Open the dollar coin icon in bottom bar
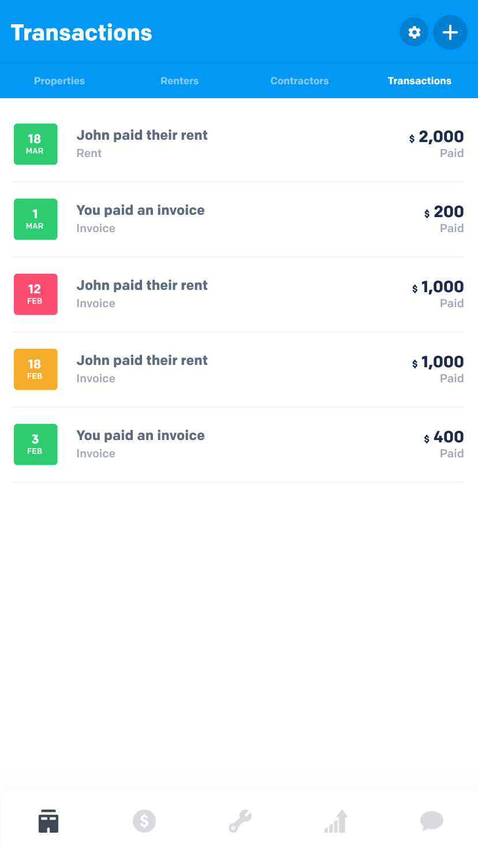478x850 pixels. 144,821
